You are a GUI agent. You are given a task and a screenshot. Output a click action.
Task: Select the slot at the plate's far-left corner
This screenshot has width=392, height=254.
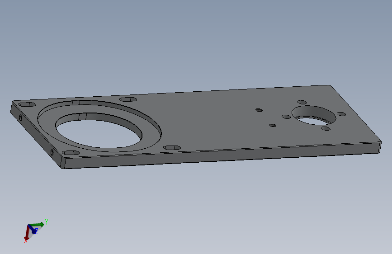tap(28, 104)
